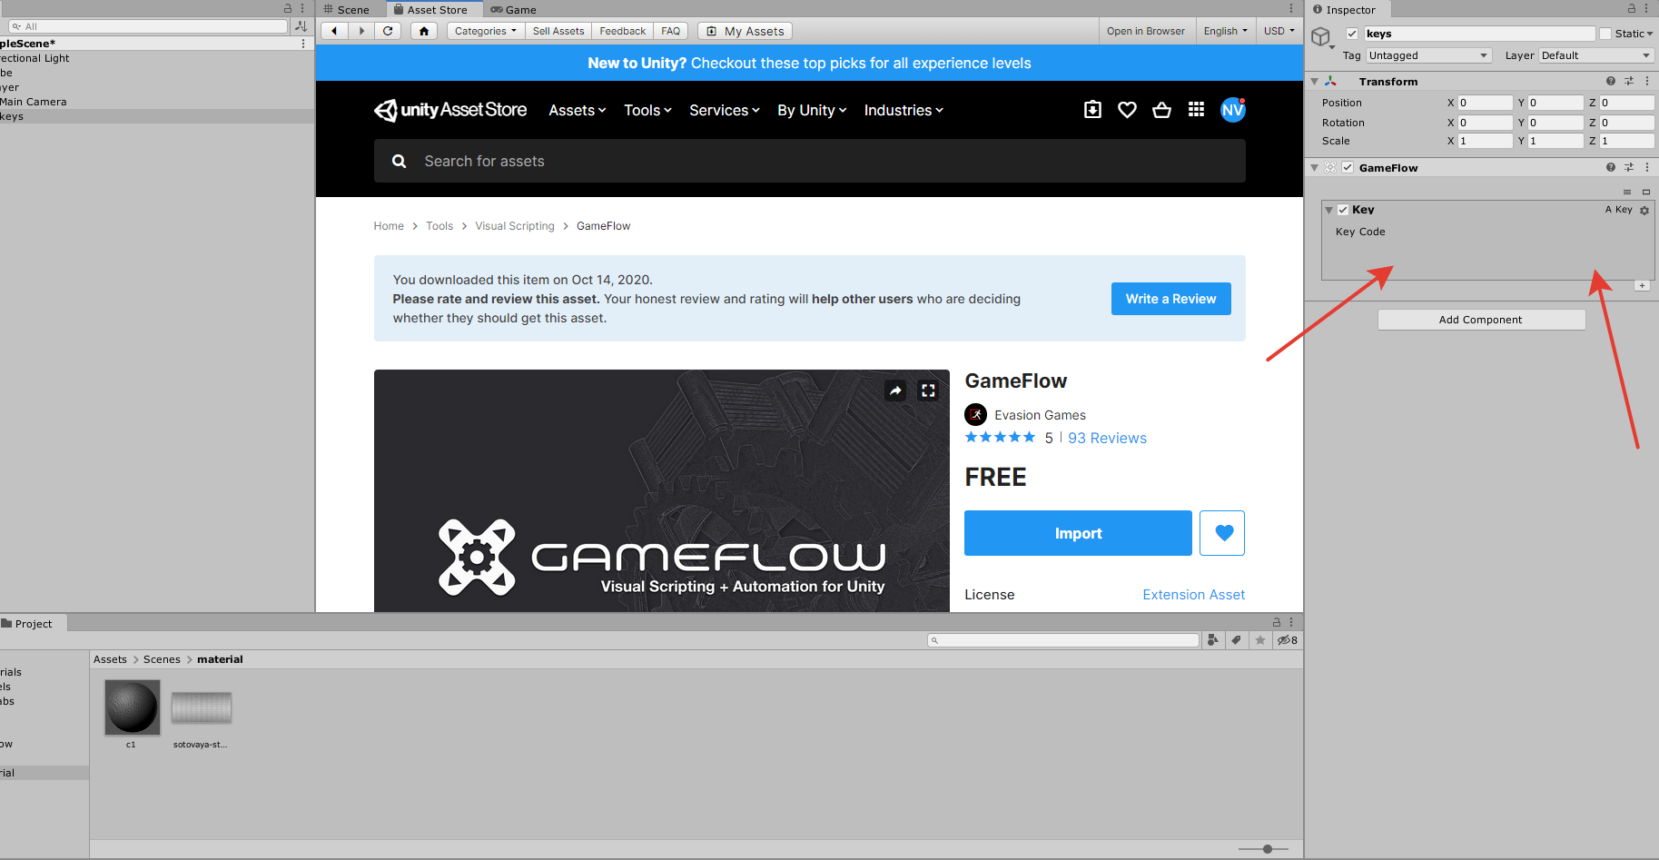Open the wishlist heart in store header
This screenshot has height=860, width=1659.
[x=1127, y=110]
